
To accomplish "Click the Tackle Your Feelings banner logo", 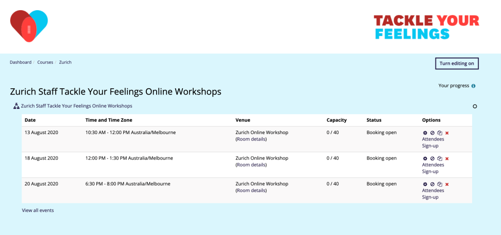I will (x=426, y=27).
